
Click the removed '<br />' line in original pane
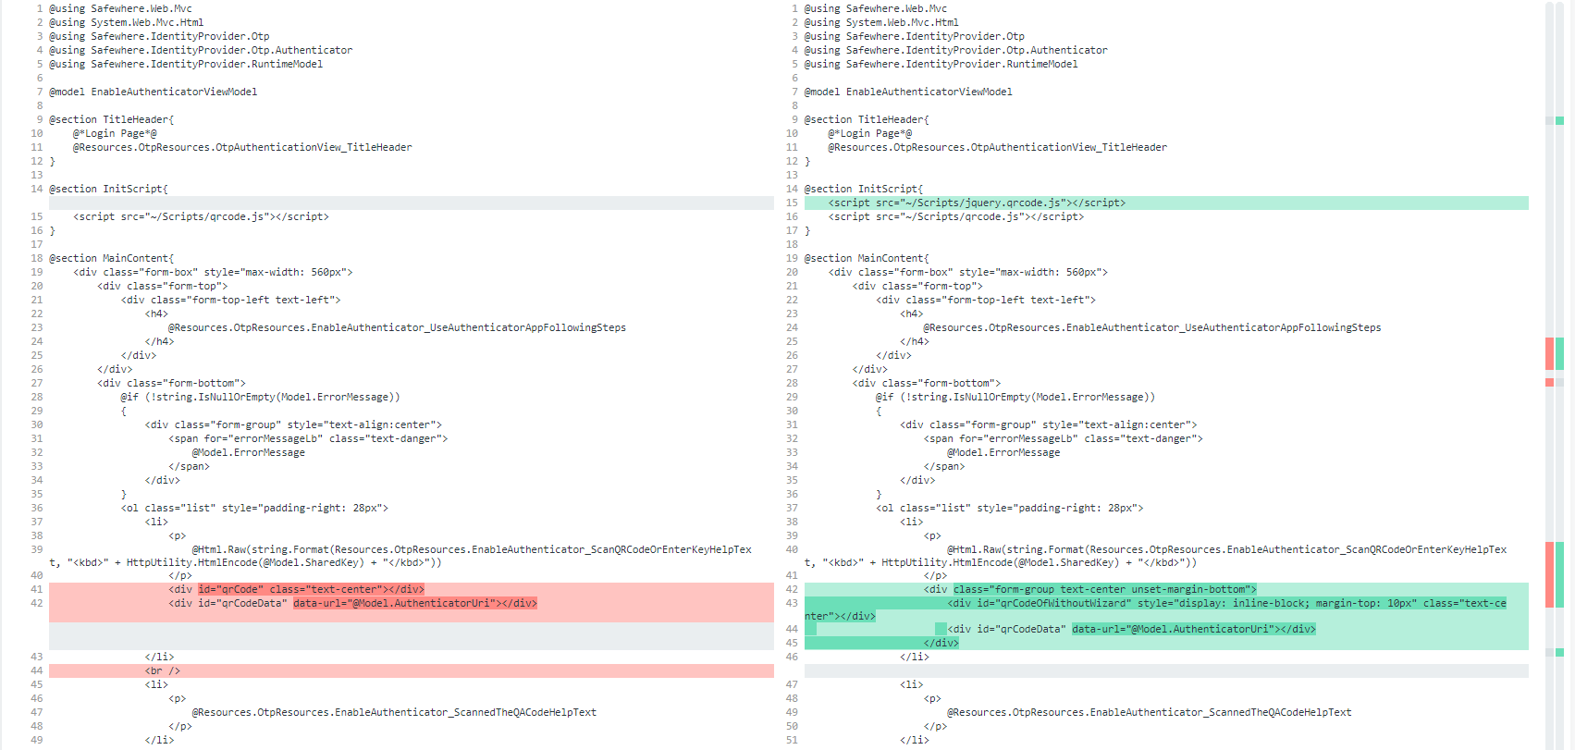412,670
